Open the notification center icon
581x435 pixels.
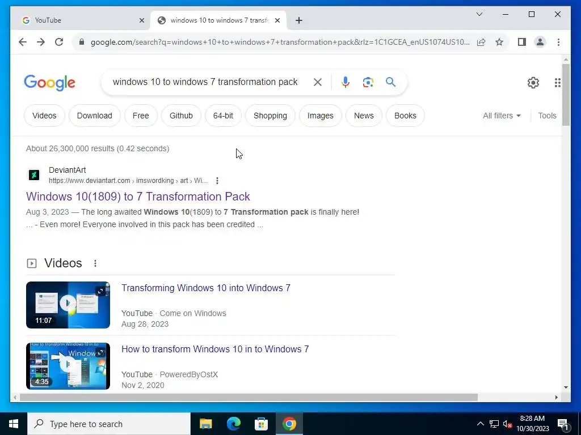point(563,424)
